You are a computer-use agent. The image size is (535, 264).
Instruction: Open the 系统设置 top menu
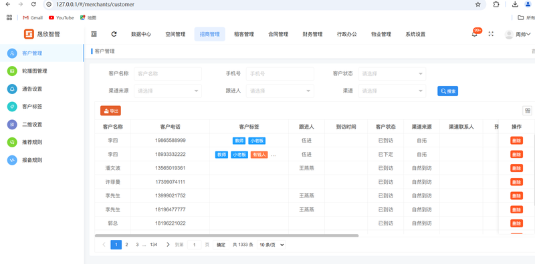tap(415, 34)
